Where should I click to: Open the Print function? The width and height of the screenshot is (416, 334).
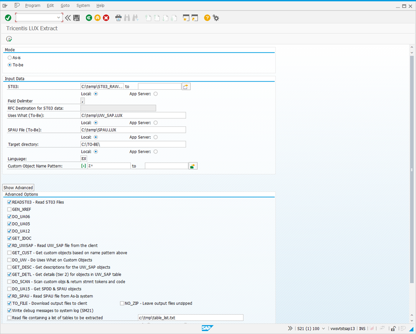(x=118, y=18)
